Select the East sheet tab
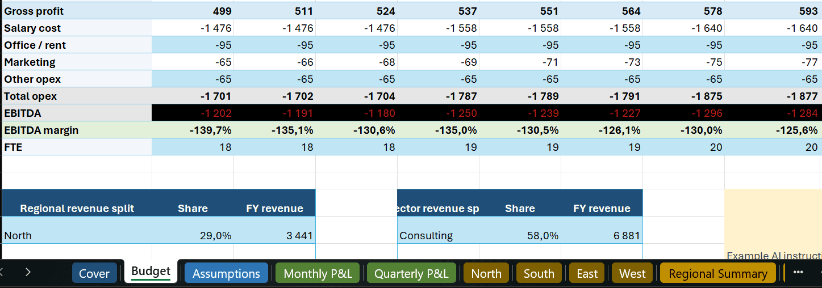822x288 pixels. point(587,274)
